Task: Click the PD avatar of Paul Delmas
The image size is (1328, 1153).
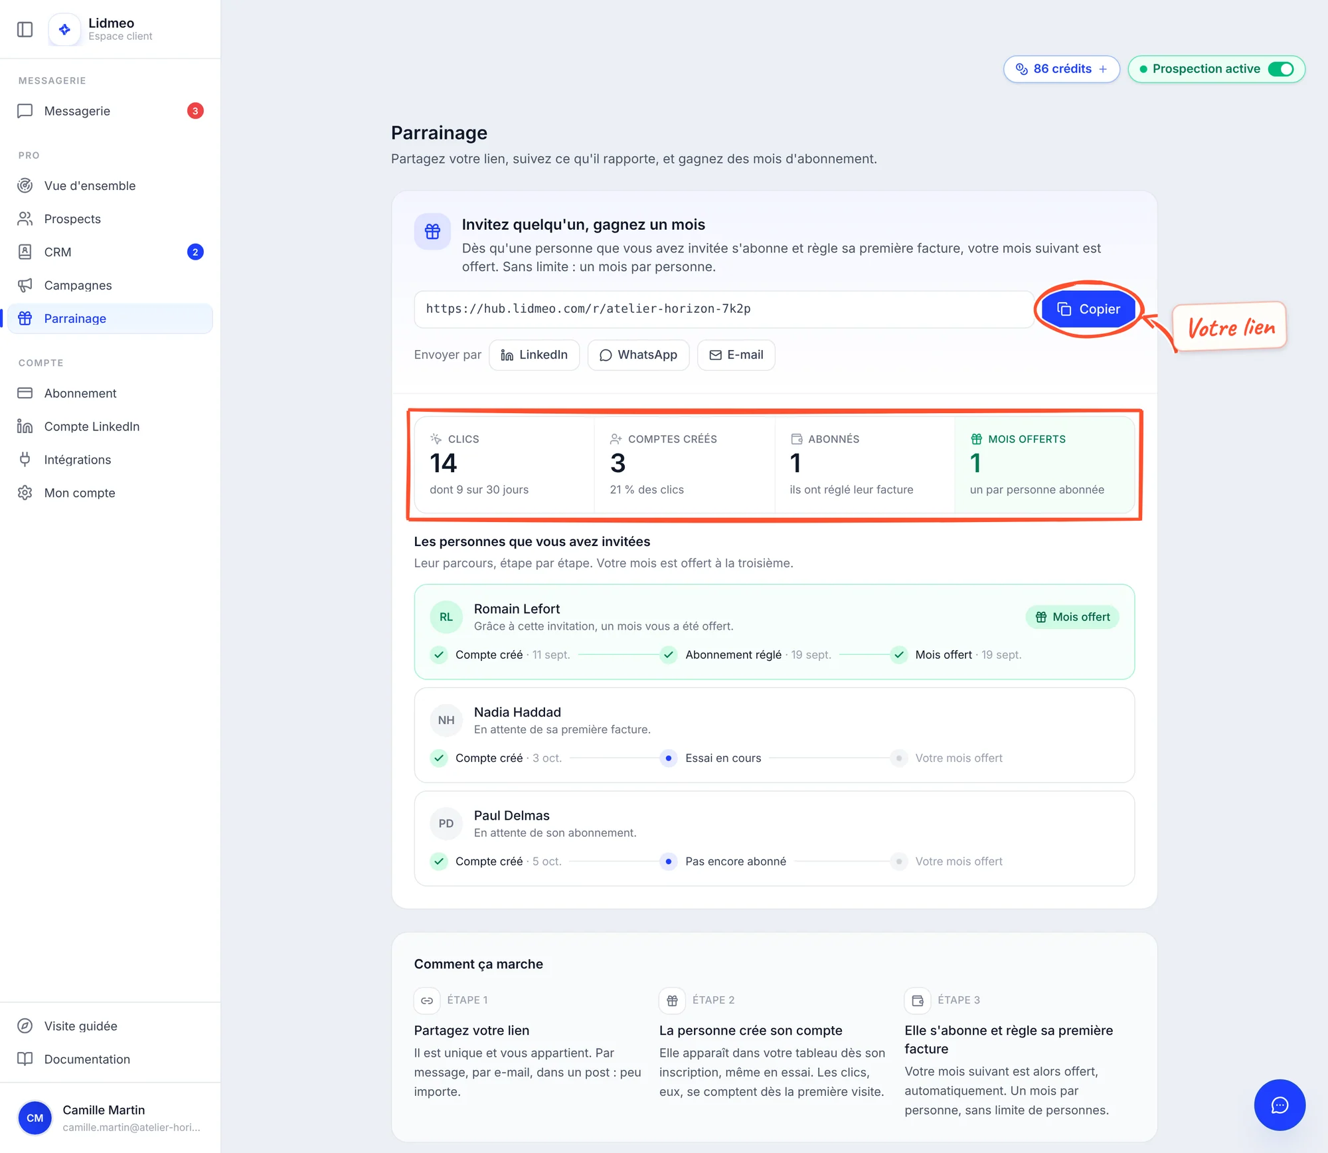Action: tap(446, 824)
